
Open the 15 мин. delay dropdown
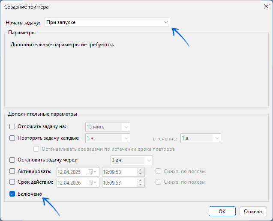[x=126, y=127]
